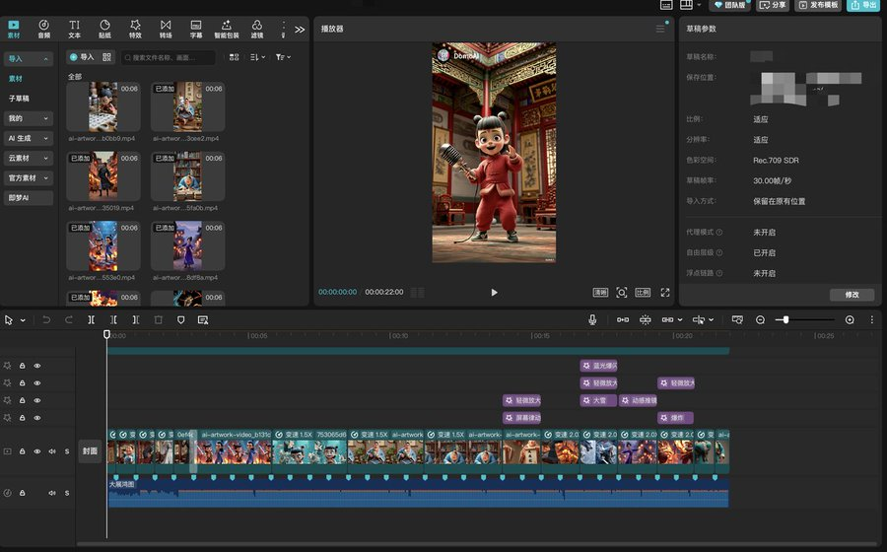Enter fullscreen preview
The width and height of the screenshot is (887, 552).
[665, 293]
